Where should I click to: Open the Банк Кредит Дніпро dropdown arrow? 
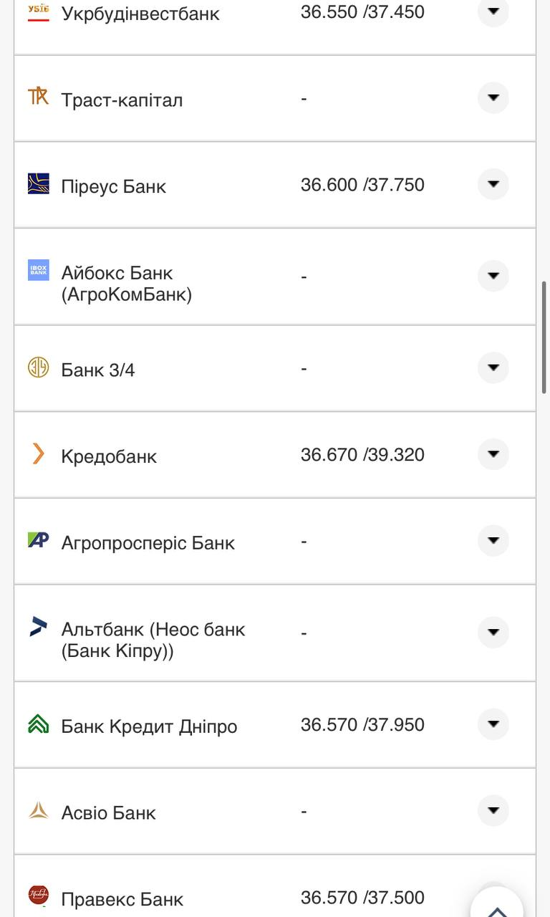coord(493,724)
